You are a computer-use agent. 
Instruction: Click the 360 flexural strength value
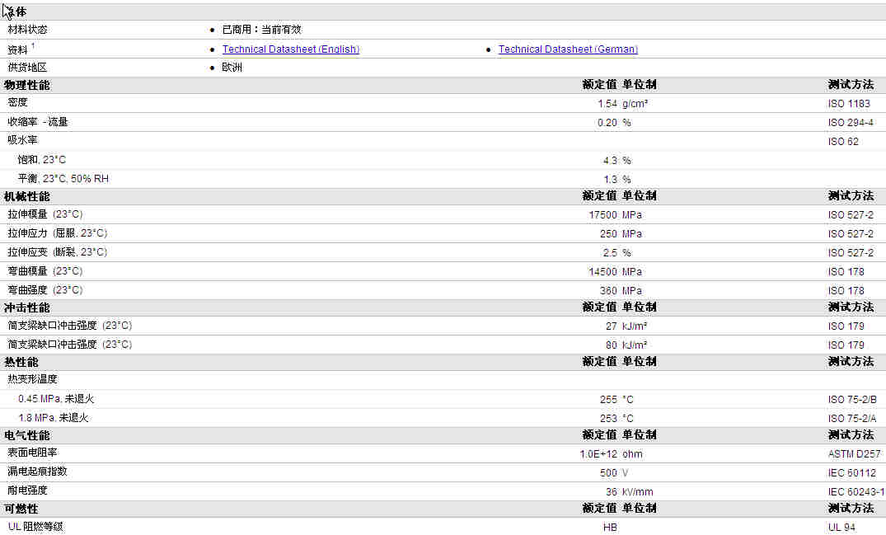click(x=608, y=291)
